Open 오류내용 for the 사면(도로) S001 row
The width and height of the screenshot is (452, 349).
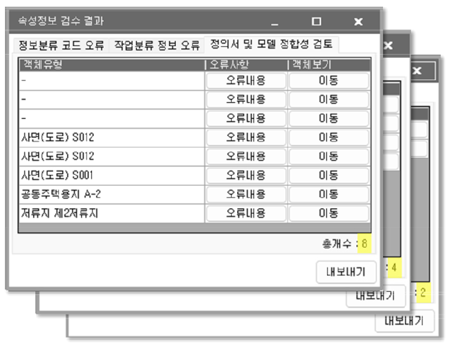pyautogui.click(x=247, y=175)
